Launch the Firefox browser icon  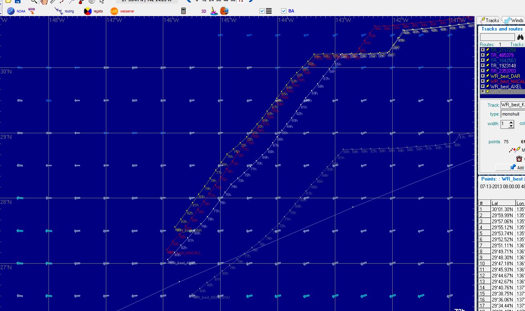coord(224,11)
